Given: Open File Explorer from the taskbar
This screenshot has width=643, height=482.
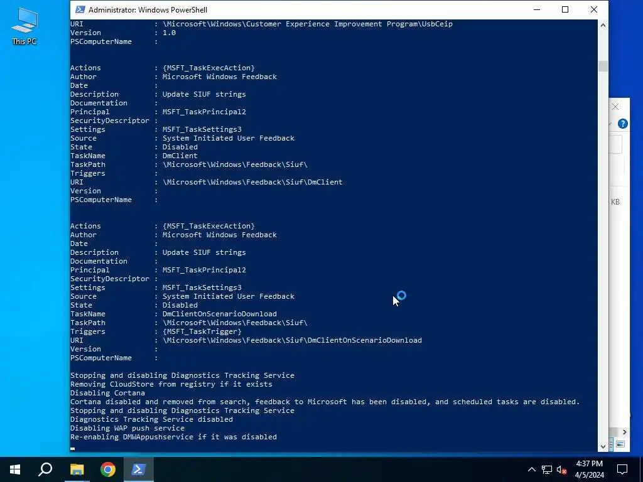Looking at the screenshot, I should pos(77,469).
